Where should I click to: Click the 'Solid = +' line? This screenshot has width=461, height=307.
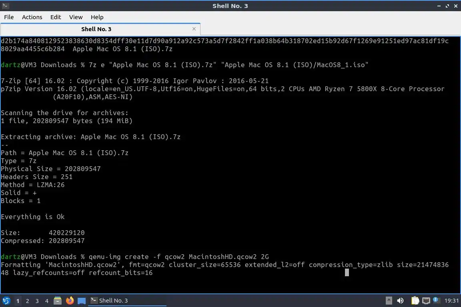click(18, 193)
